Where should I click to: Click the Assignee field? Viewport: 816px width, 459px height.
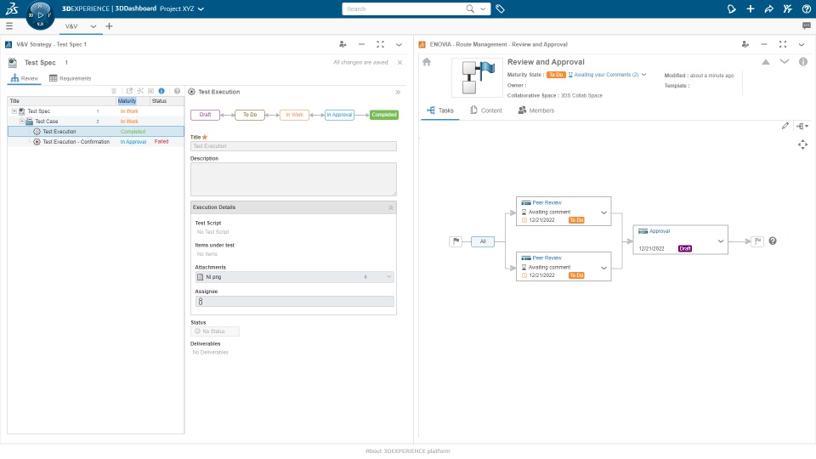(295, 301)
